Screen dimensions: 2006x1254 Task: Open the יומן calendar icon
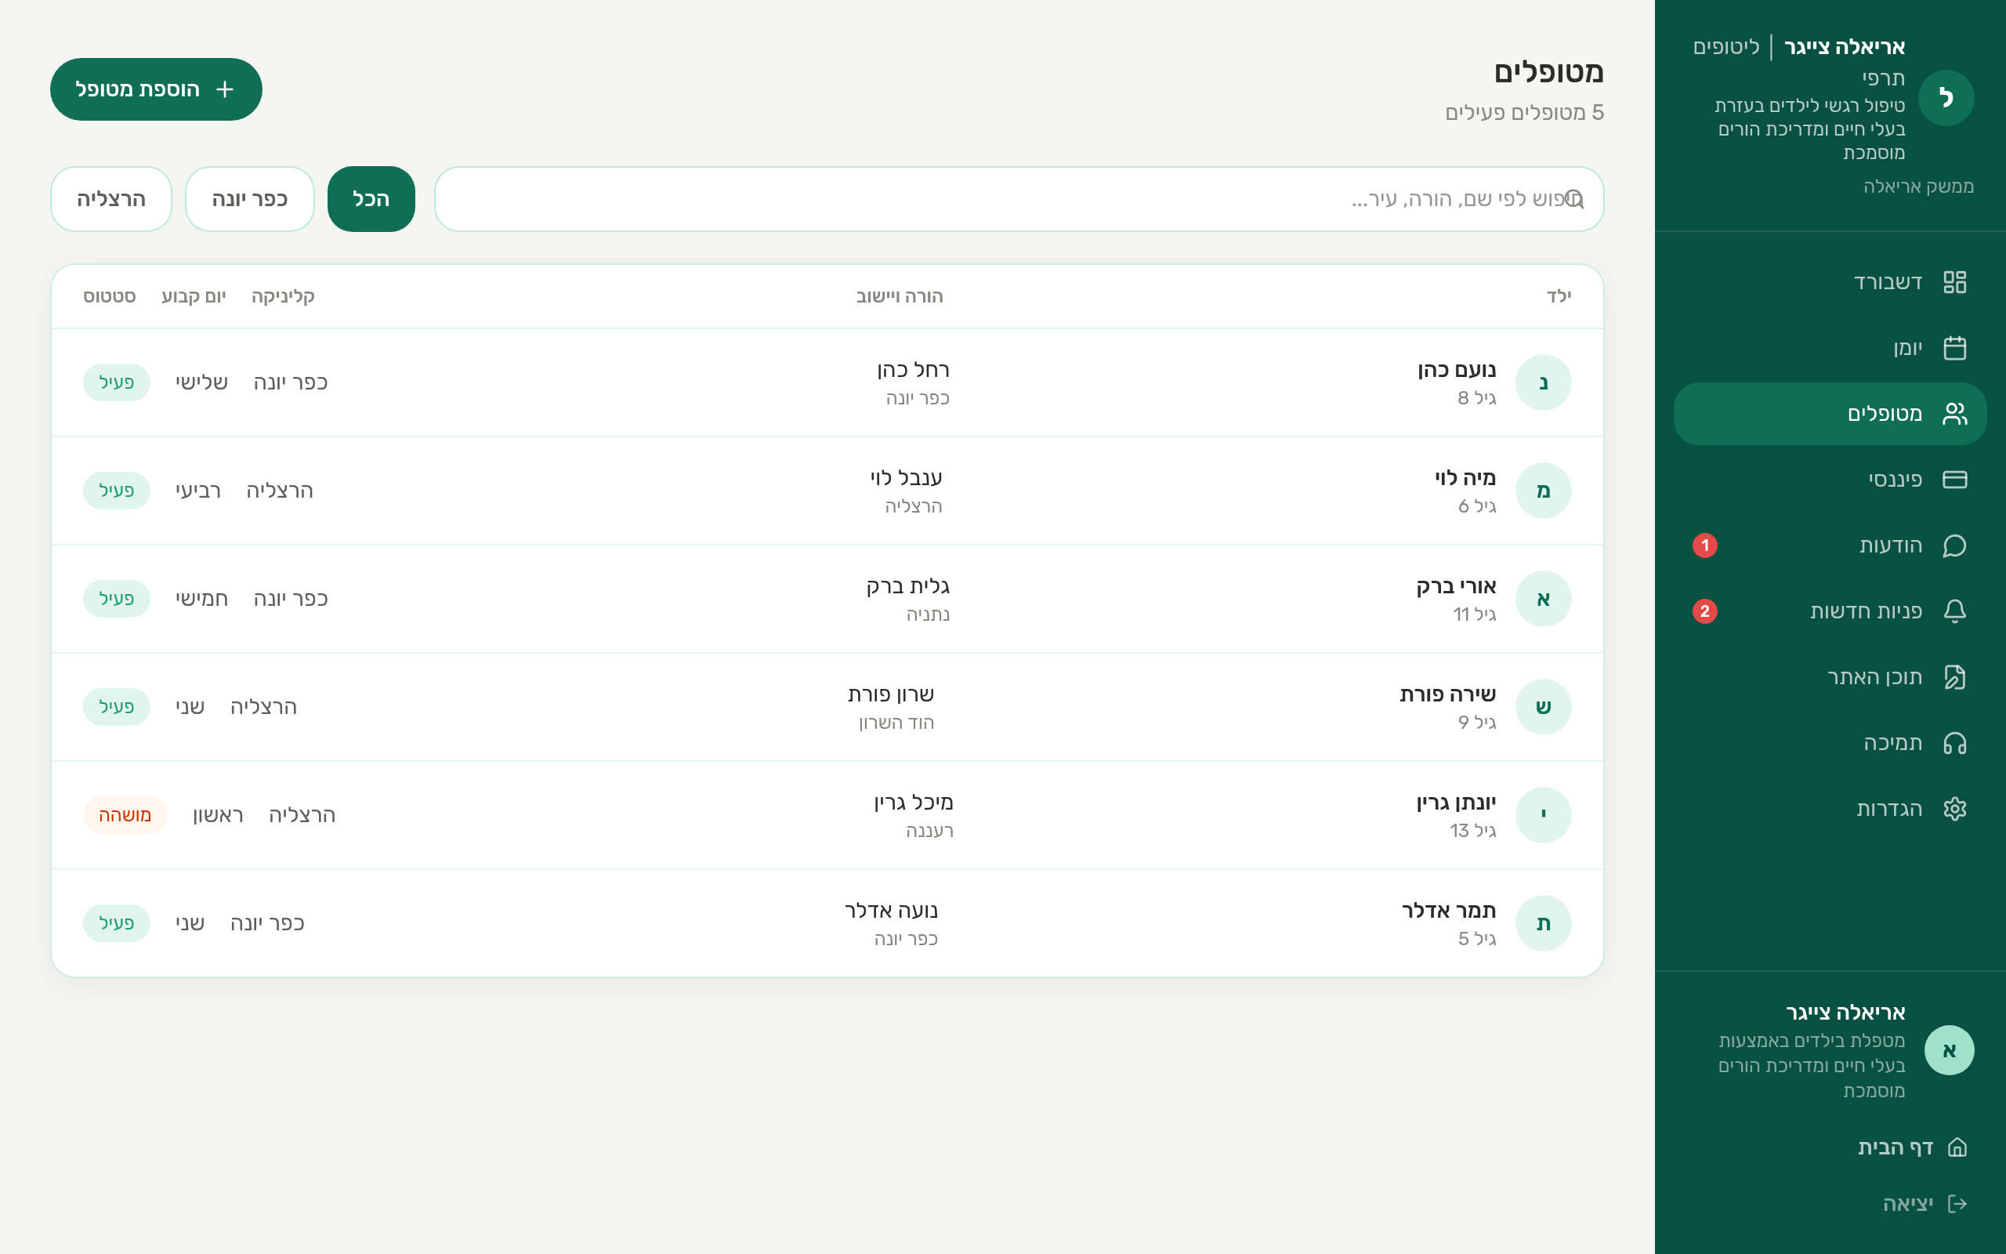point(1953,347)
